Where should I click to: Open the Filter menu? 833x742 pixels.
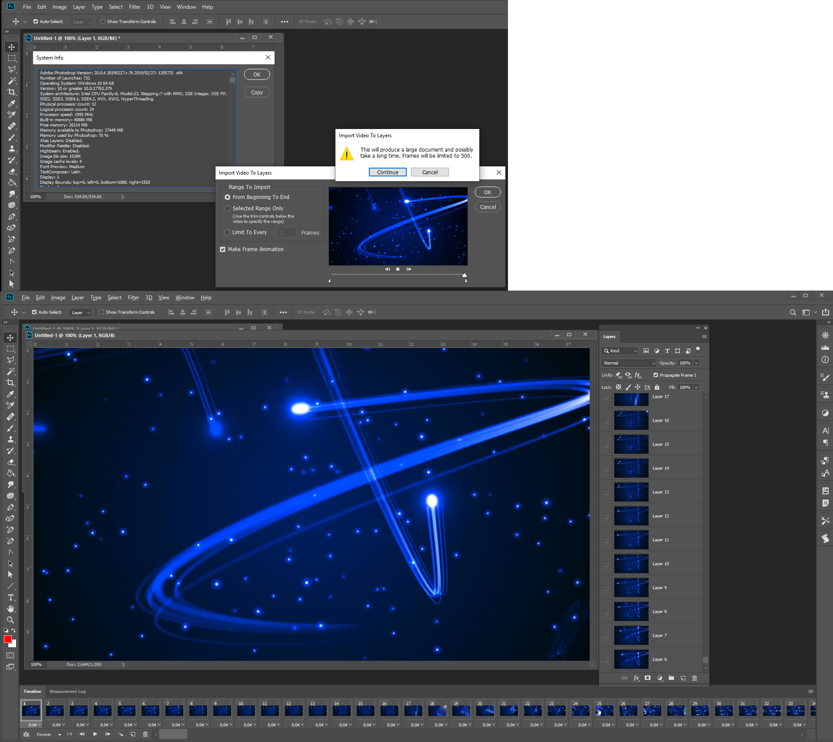(x=133, y=297)
